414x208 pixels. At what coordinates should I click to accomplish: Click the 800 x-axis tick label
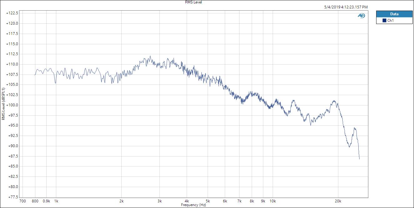pyautogui.click(x=35, y=201)
